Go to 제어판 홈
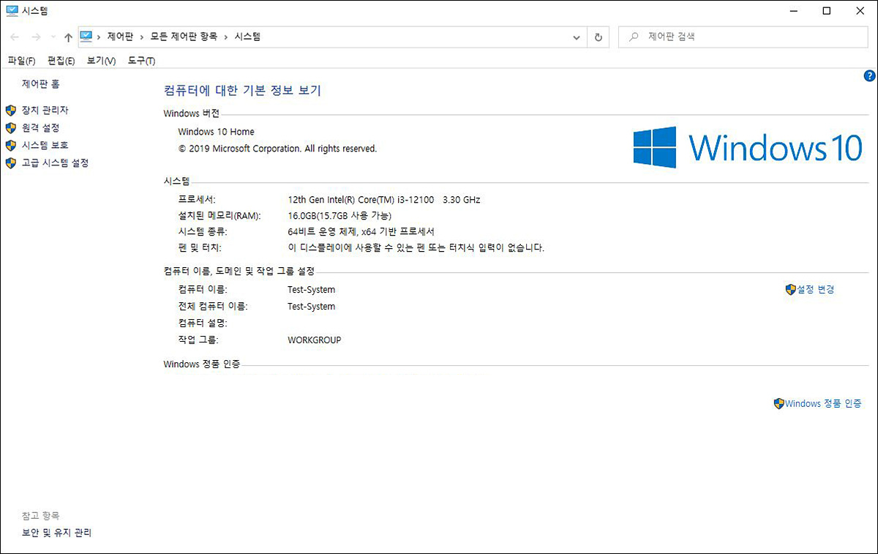This screenshot has height=554, width=878. tap(41, 84)
